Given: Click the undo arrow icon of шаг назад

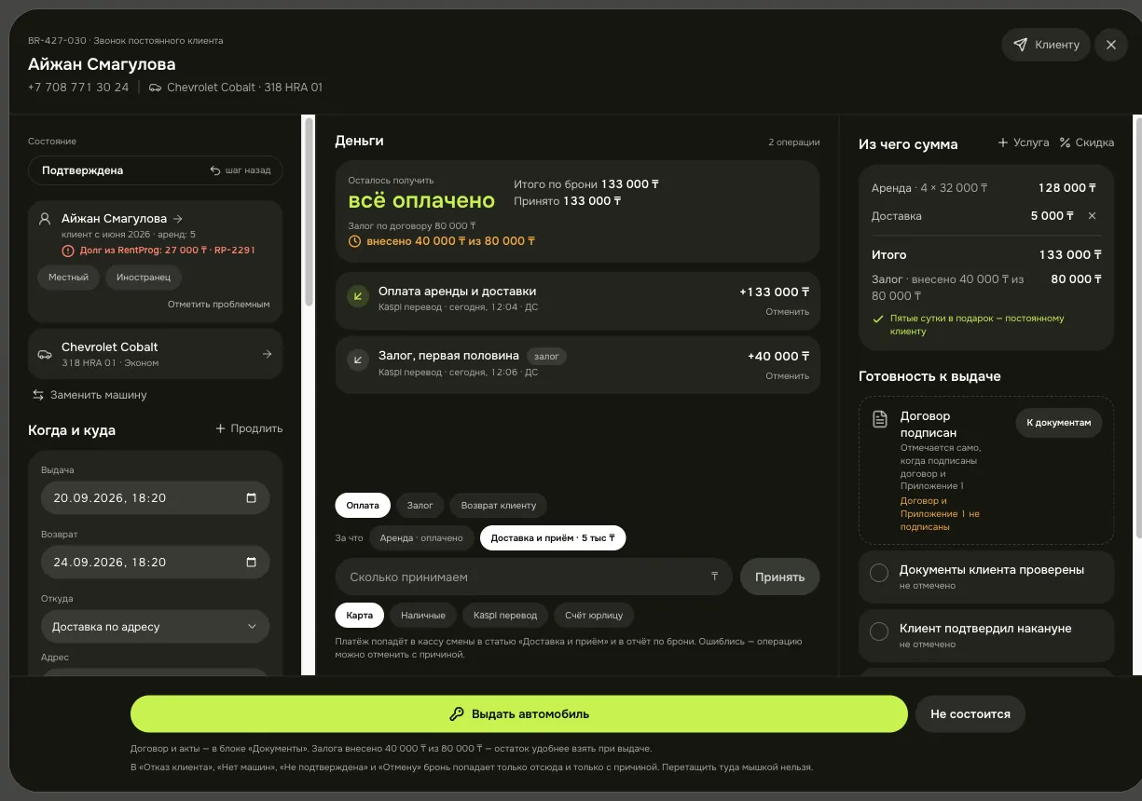Looking at the screenshot, I should coord(215,170).
